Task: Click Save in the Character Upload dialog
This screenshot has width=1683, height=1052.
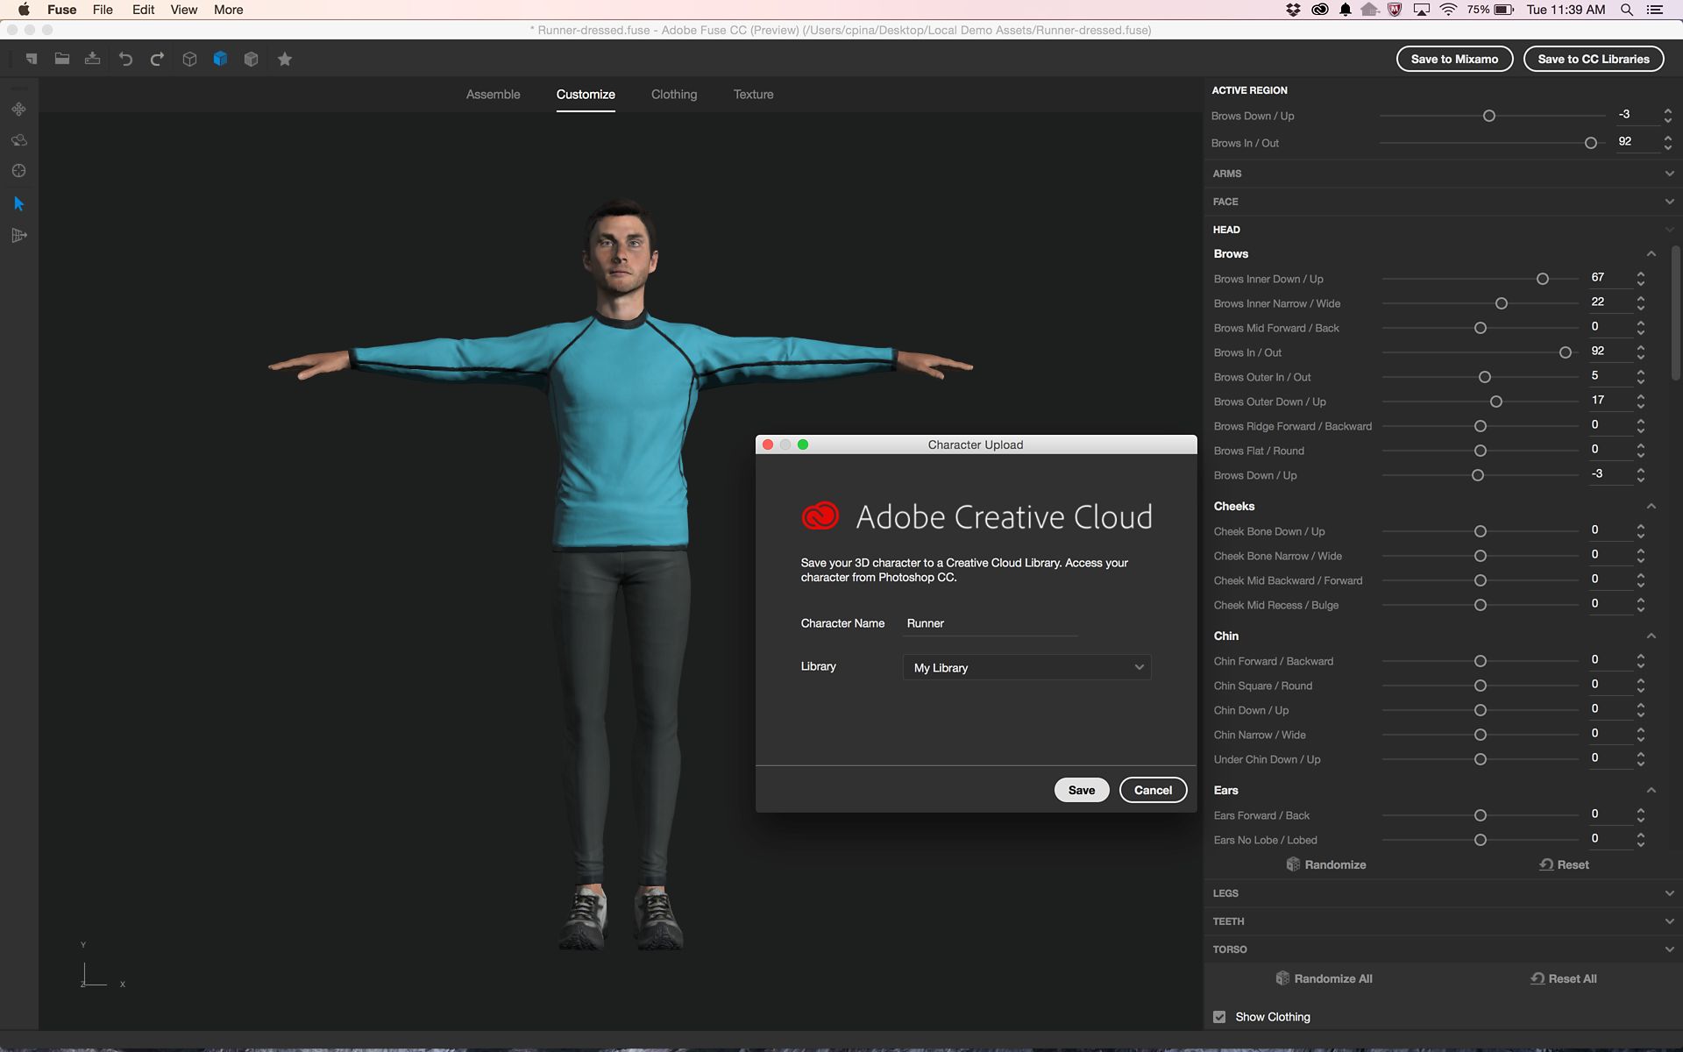Action: coord(1081,790)
